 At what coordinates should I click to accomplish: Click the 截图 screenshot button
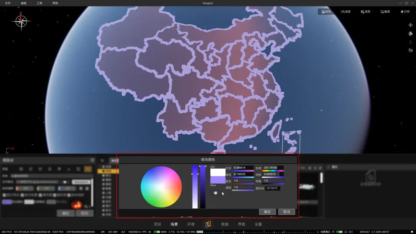(385, 12)
